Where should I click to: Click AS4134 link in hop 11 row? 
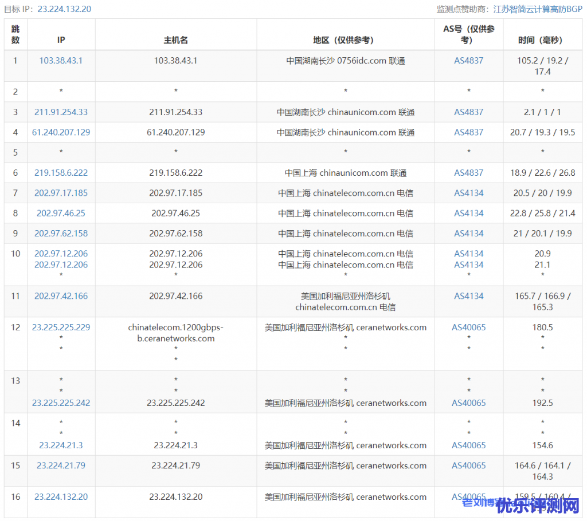click(x=468, y=296)
